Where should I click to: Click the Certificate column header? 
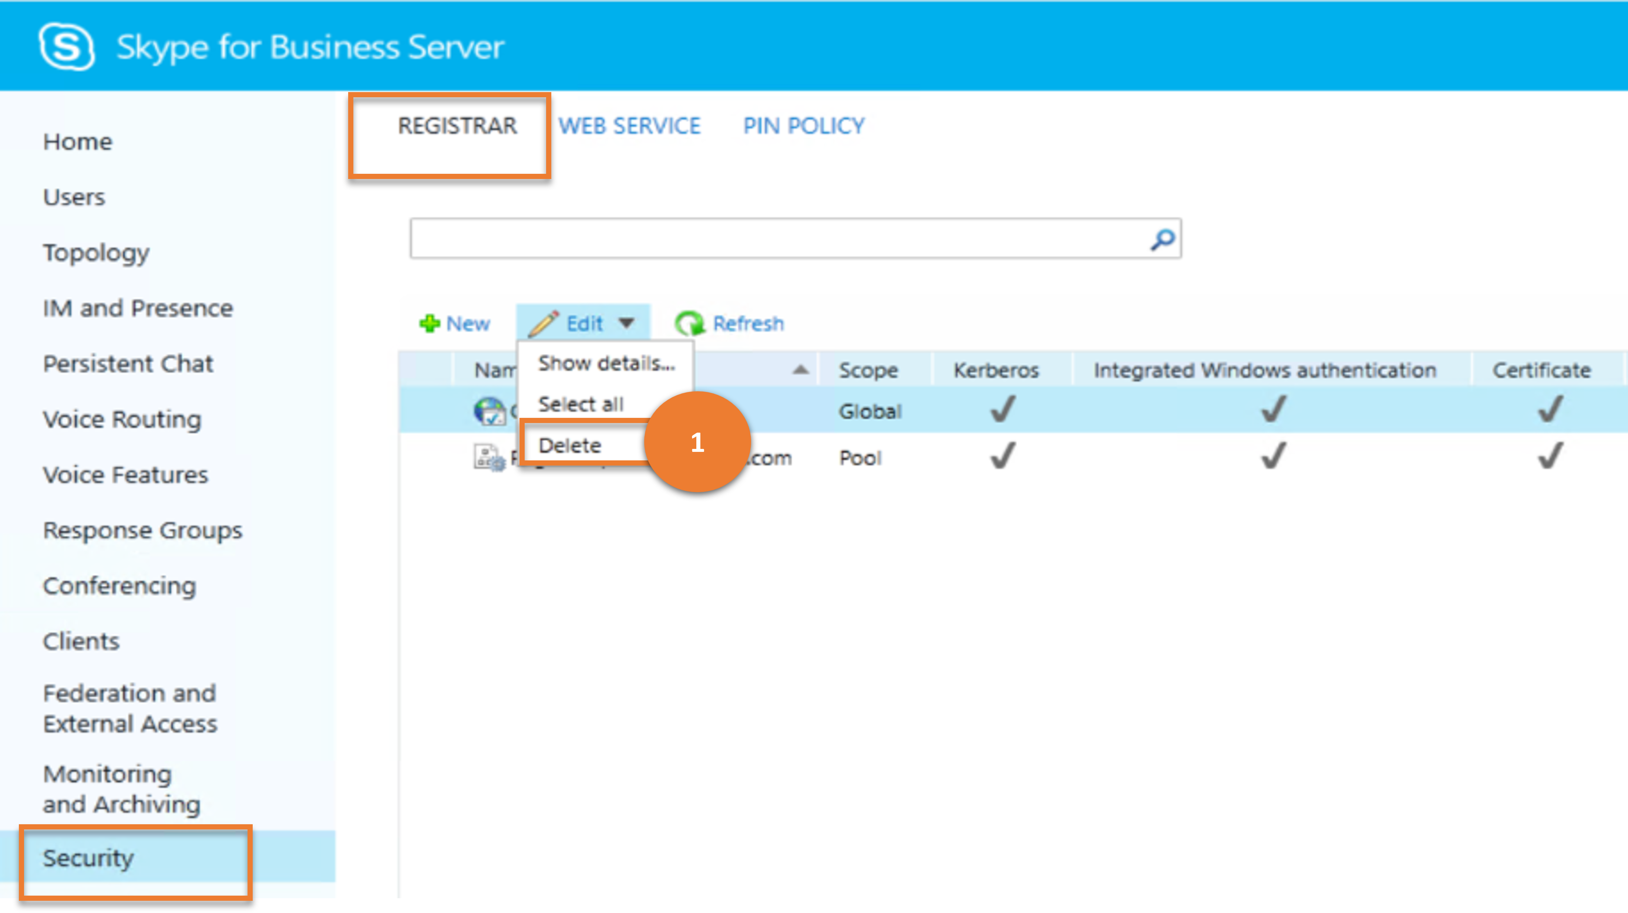tap(1541, 370)
